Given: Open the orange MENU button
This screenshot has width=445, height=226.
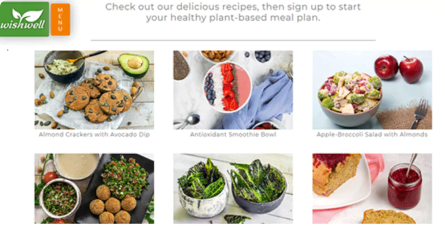Looking at the screenshot, I should click(x=60, y=20).
